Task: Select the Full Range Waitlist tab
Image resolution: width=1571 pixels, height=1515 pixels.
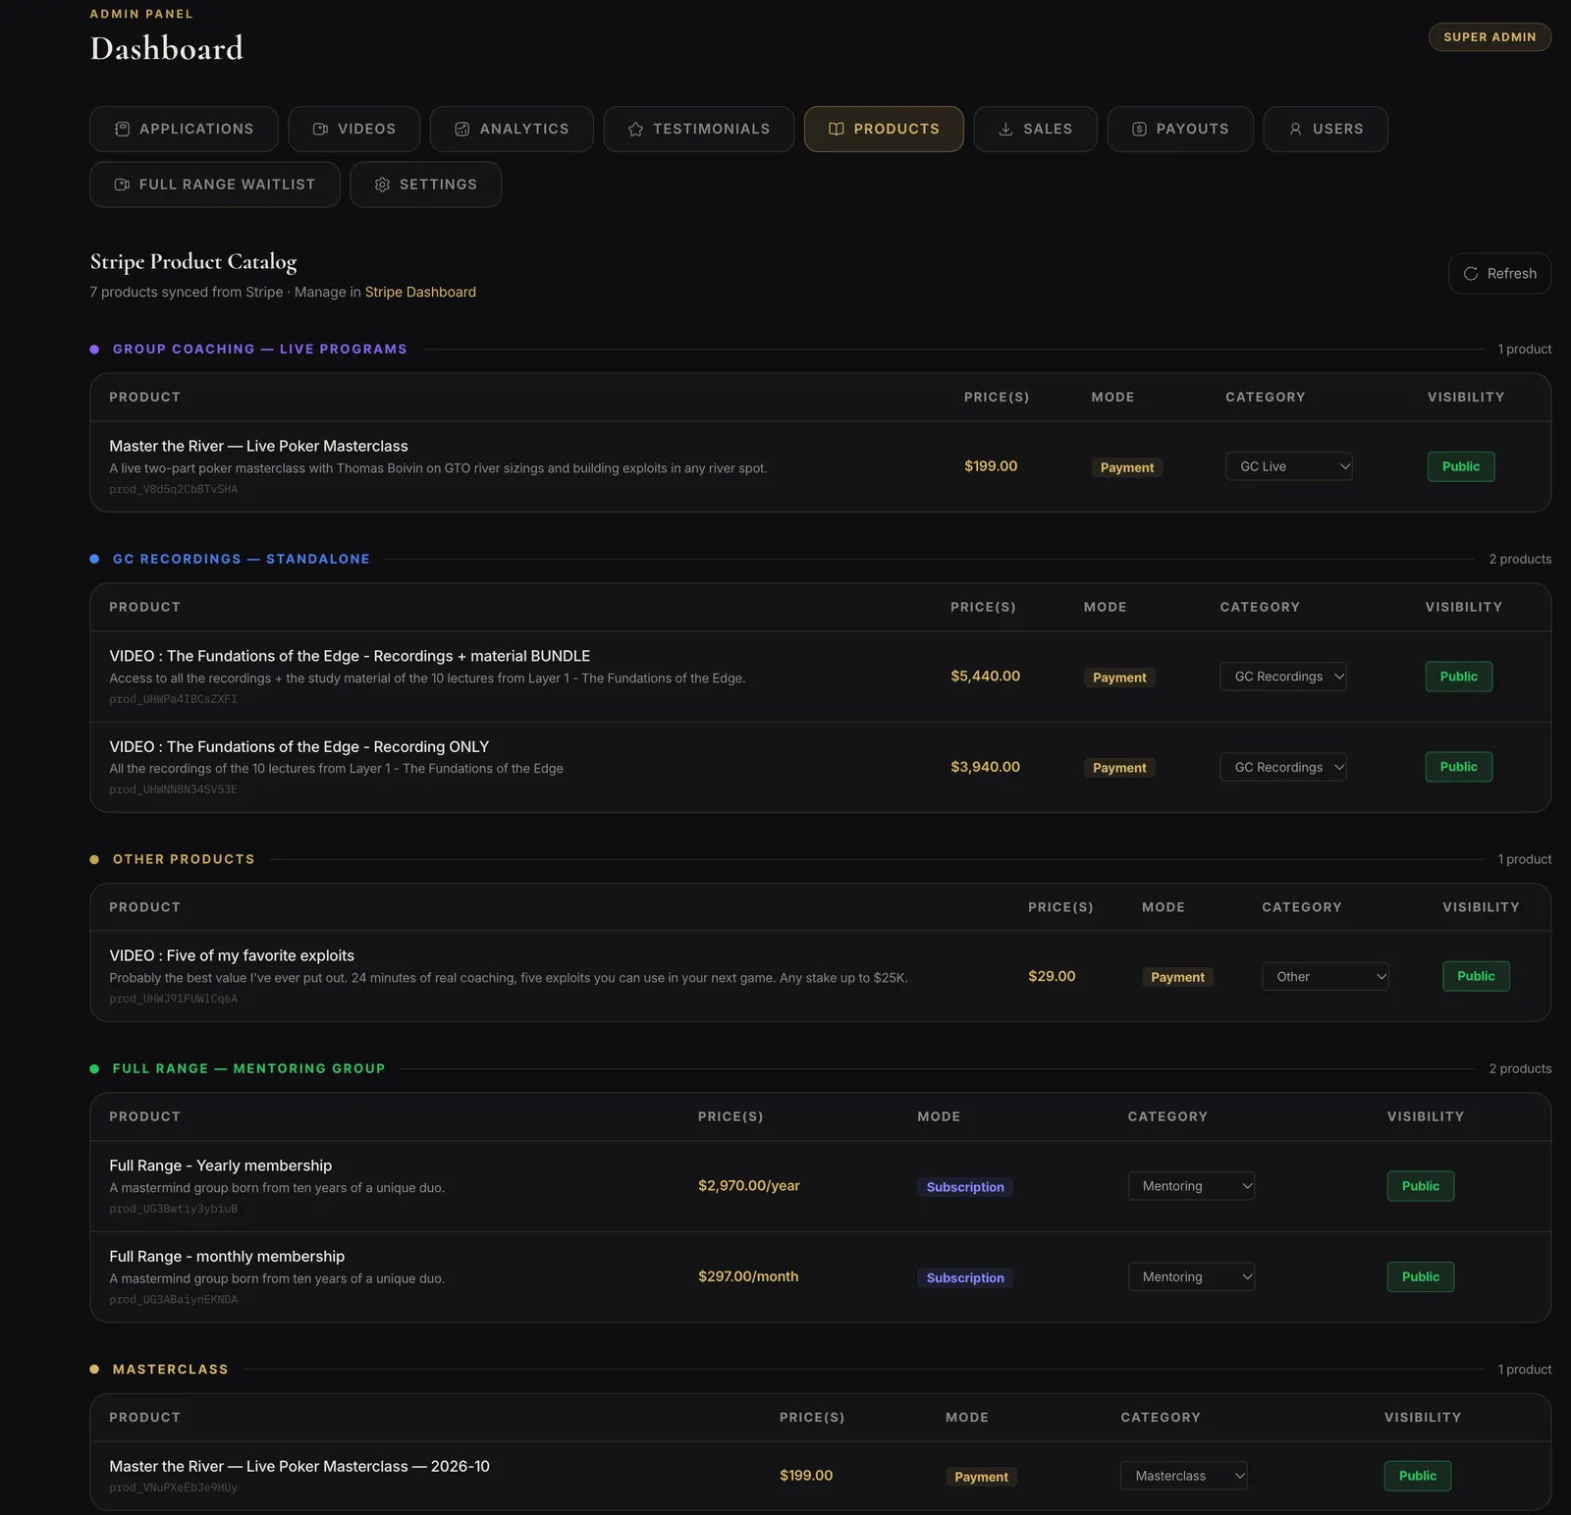Action: [214, 185]
